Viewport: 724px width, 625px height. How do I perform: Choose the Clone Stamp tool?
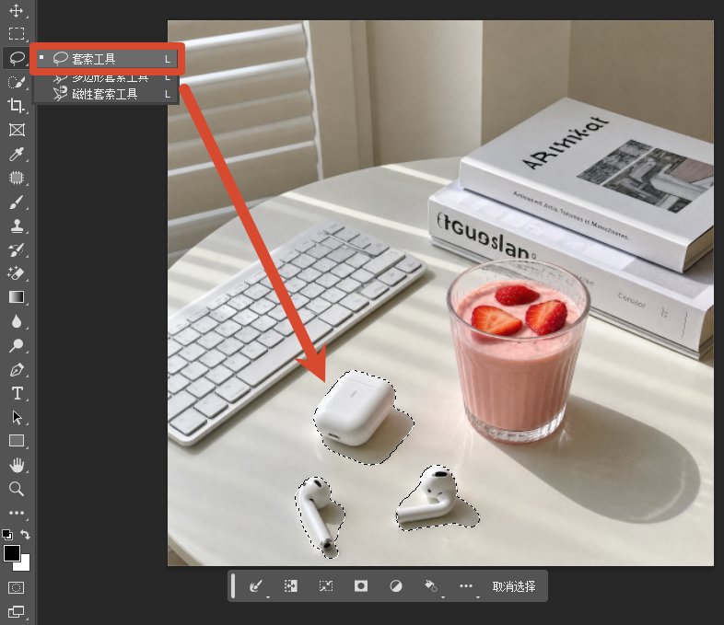(17, 226)
